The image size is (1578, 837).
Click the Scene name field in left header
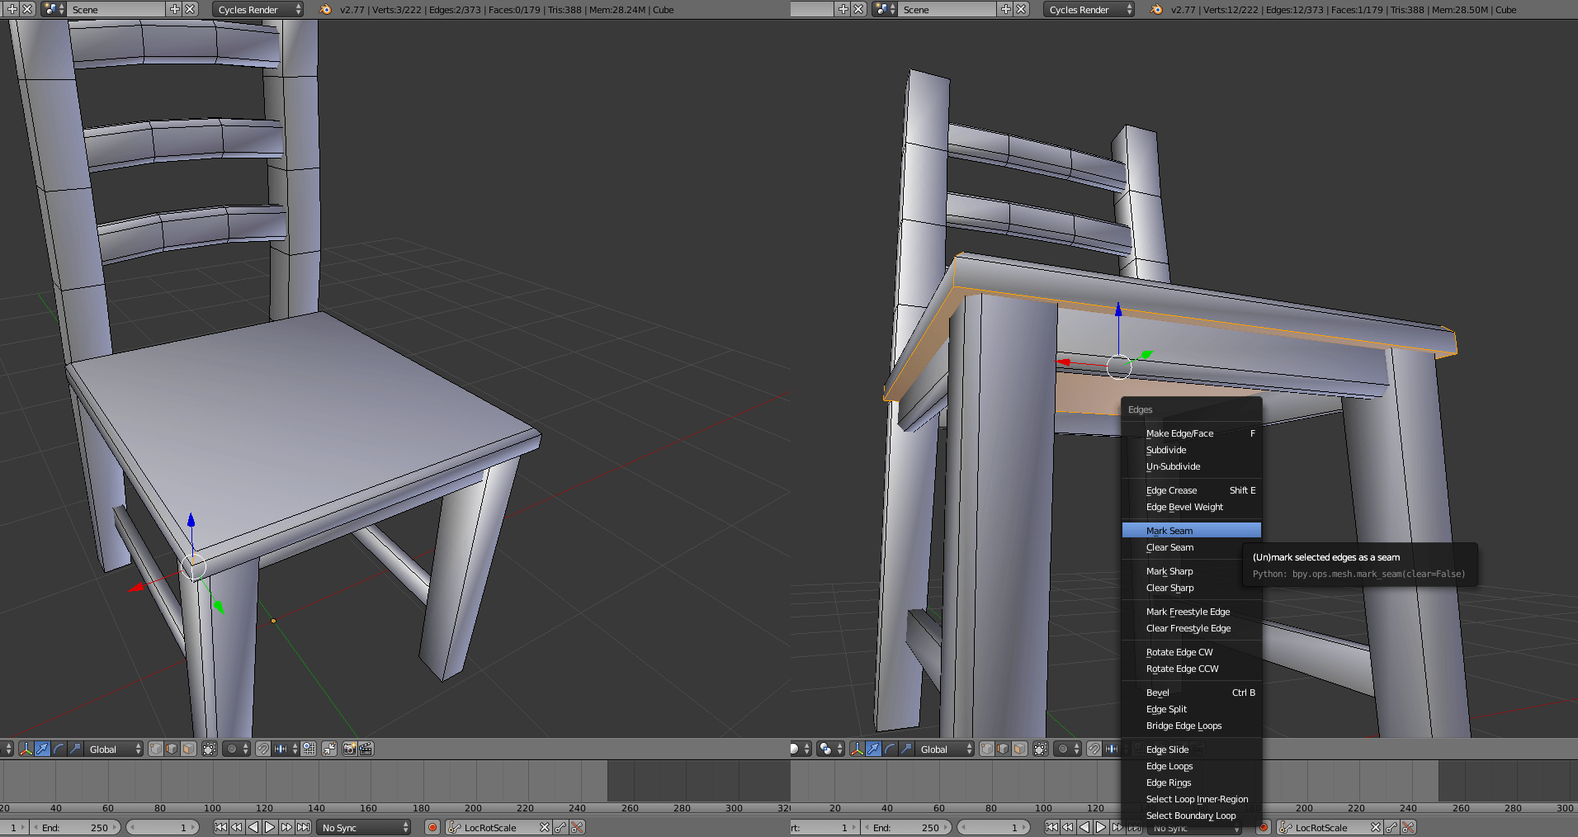pyautogui.click(x=116, y=10)
